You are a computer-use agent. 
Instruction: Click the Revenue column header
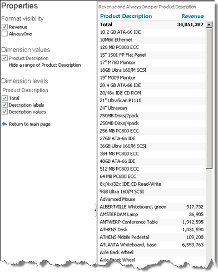point(192,16)
